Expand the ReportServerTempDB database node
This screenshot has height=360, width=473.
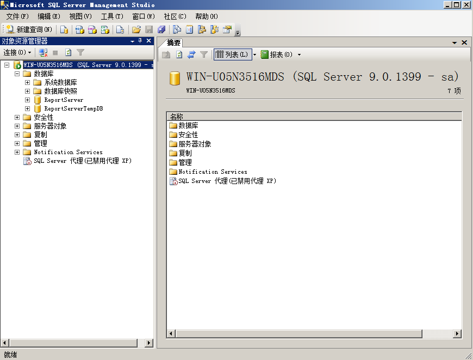pyautogui.click(x=27, y=108)
